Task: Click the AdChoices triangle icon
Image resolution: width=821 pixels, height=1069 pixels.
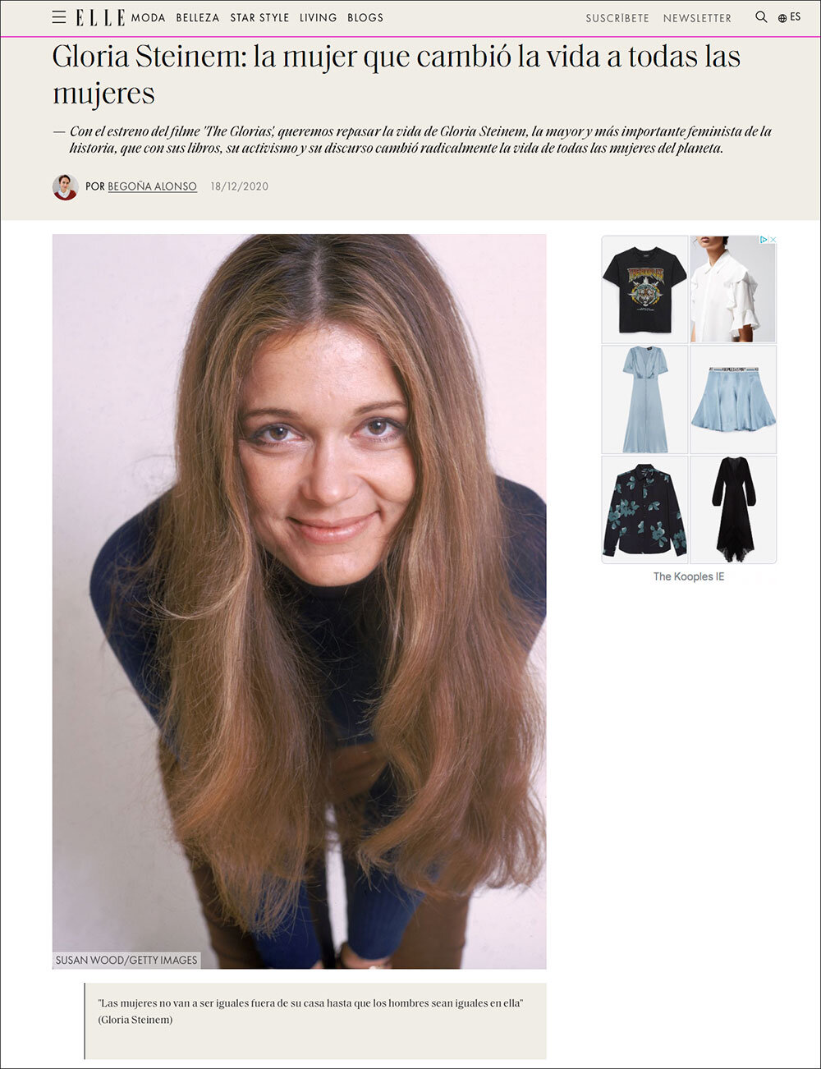Action: coord(764,240)
